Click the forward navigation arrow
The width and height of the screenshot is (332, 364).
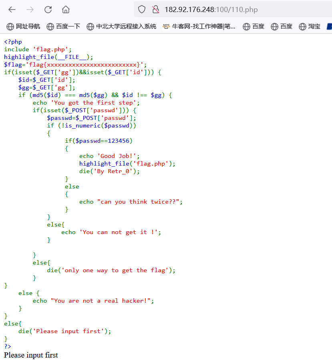pos(30,10)
